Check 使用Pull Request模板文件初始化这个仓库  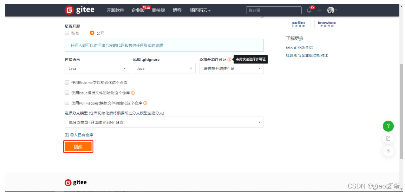click(x=67, y=103)
